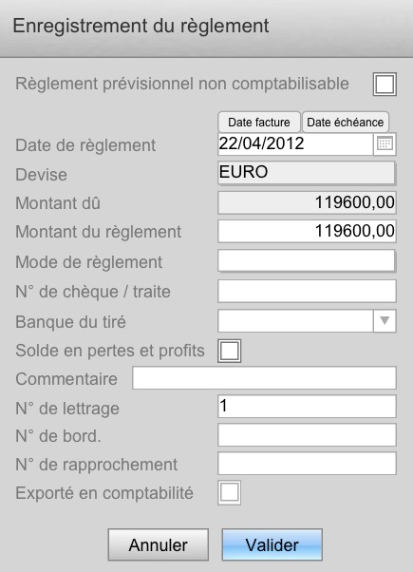Select the N° de lettrage field
Viewport: 413px width, 572px height.
pyautogui.click(x=307, y=407)
